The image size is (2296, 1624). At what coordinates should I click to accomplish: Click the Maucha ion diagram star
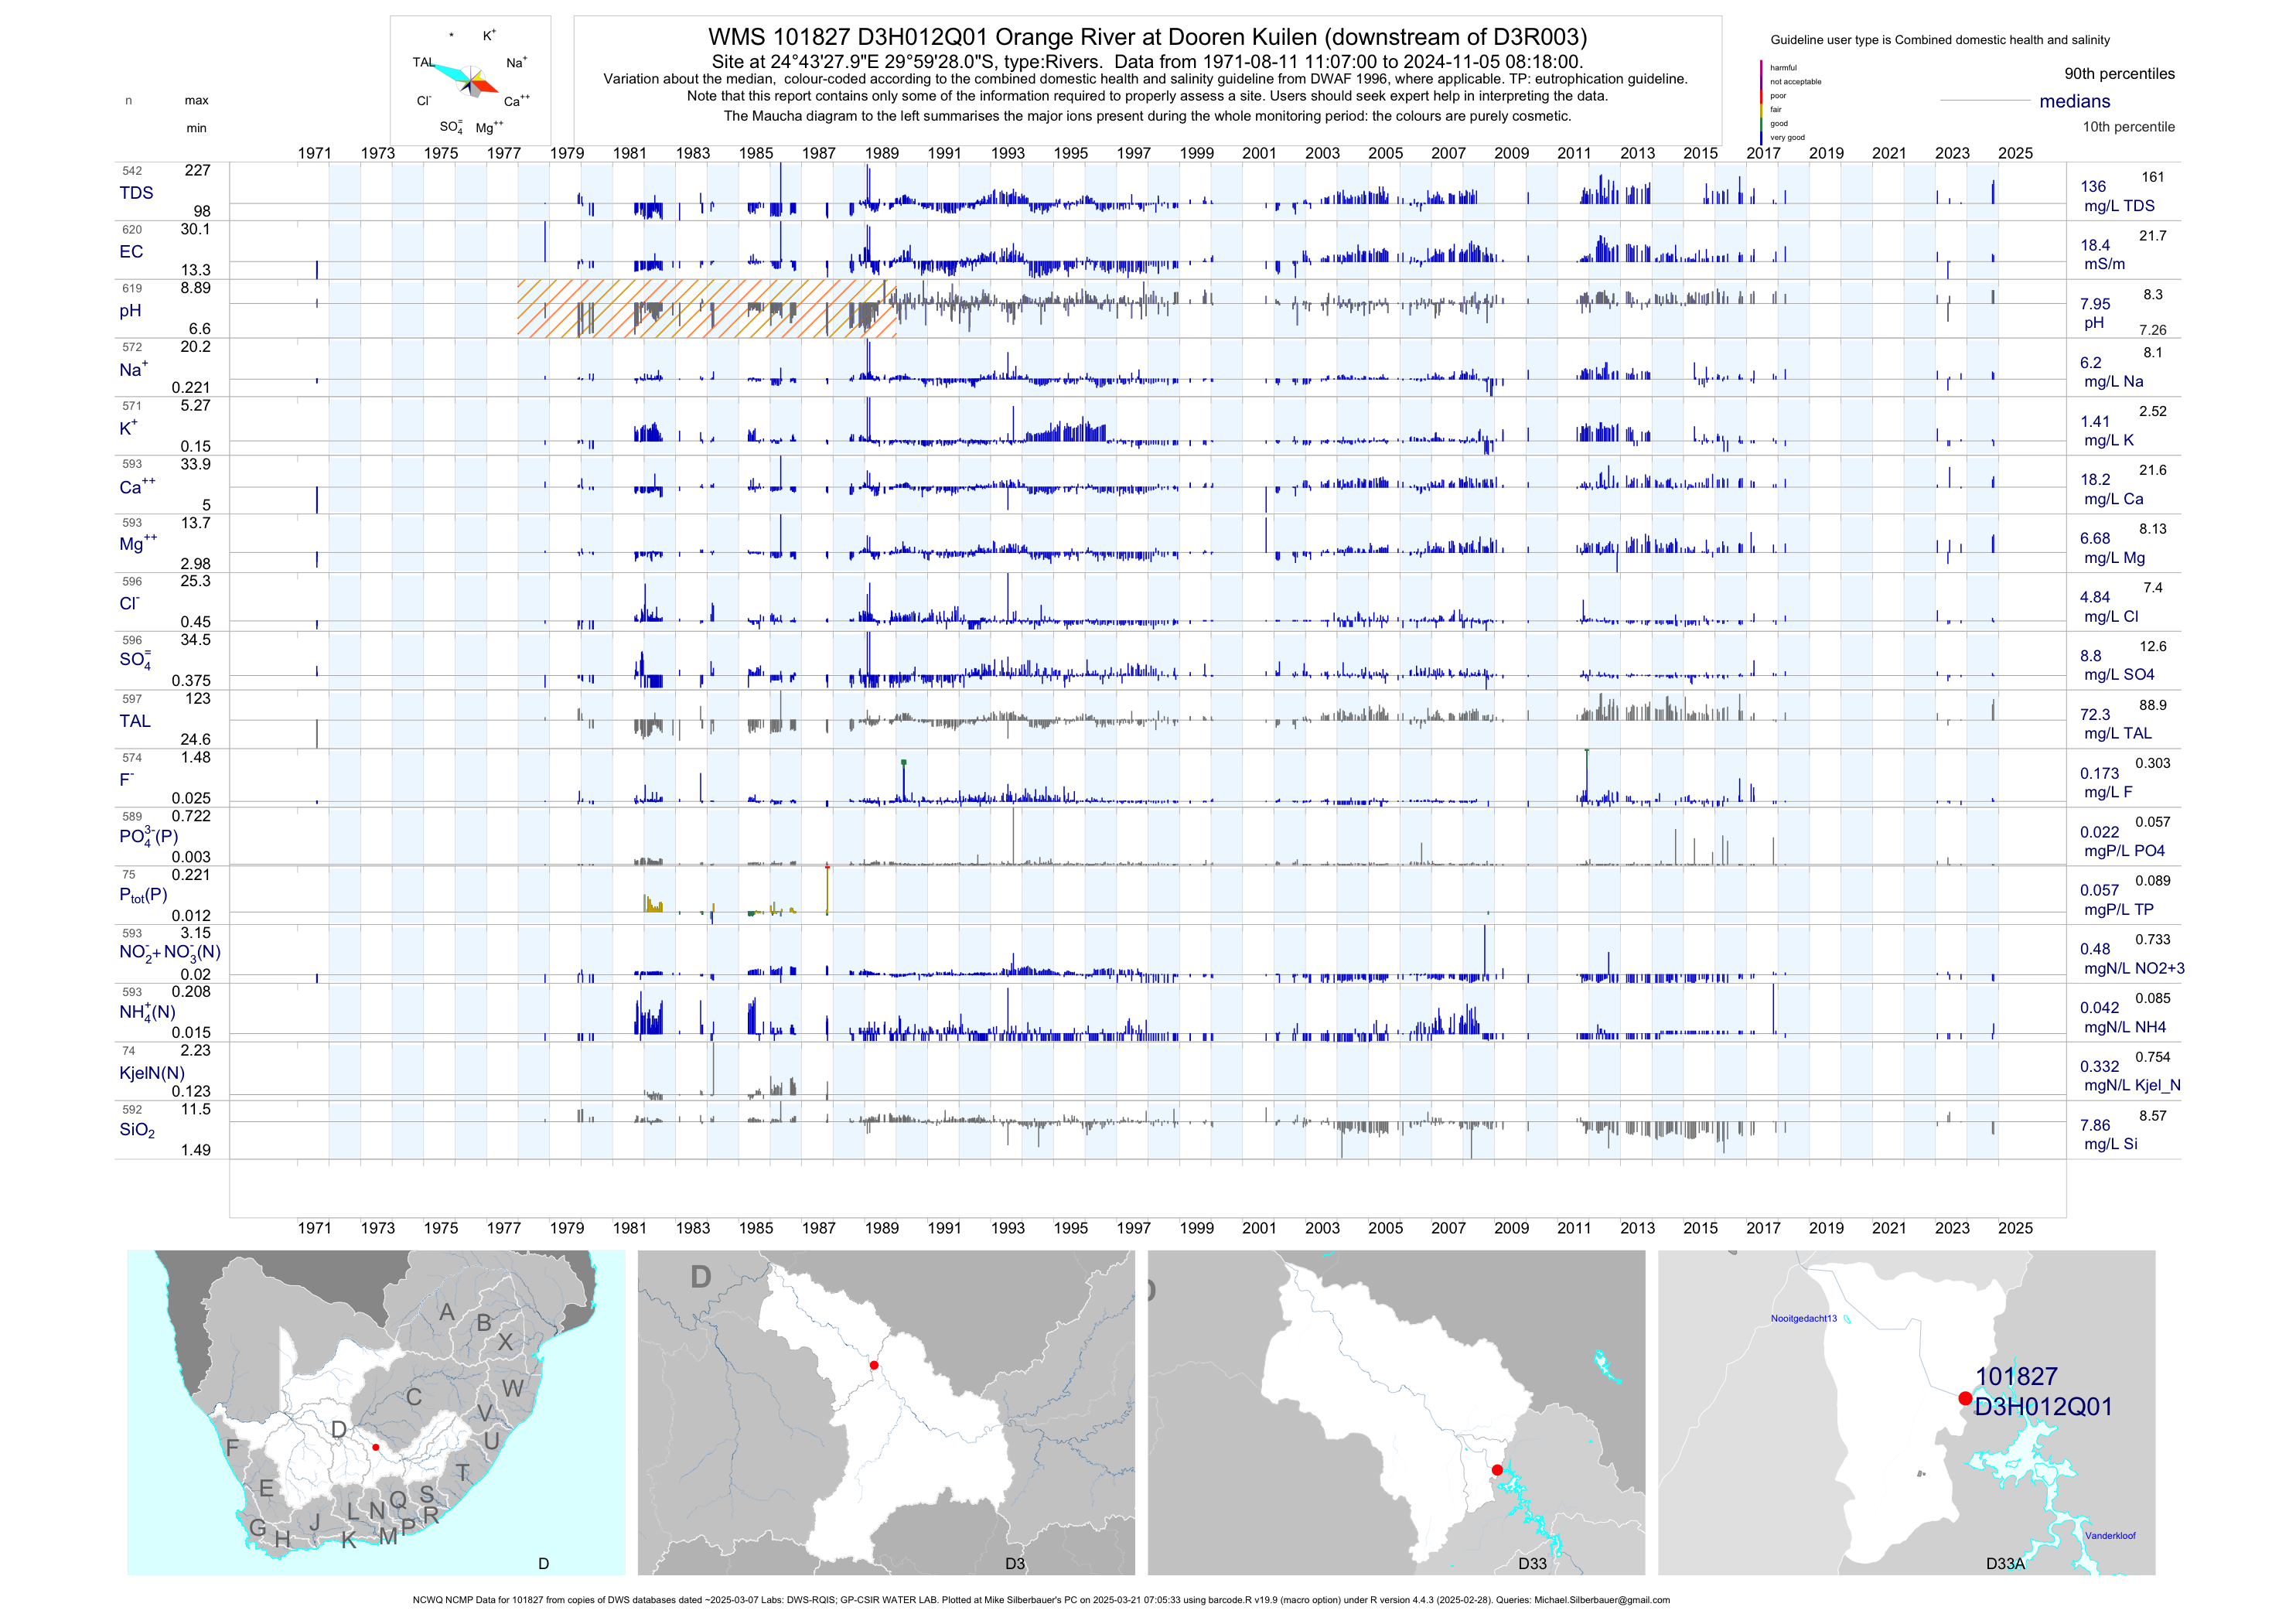(470, 81)
